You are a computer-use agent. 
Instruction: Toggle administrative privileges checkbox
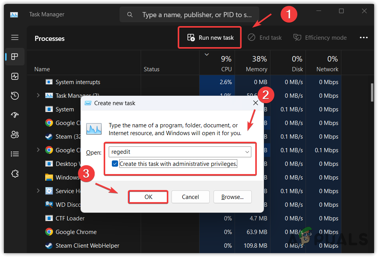115,164
